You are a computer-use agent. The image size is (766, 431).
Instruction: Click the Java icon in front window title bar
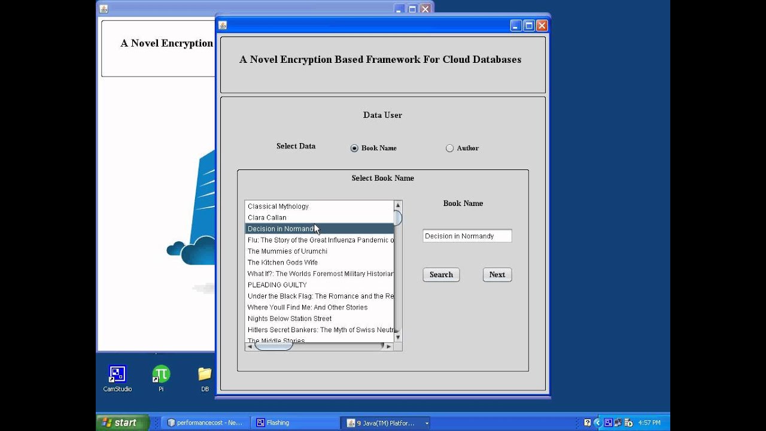(x=223, y=25)
